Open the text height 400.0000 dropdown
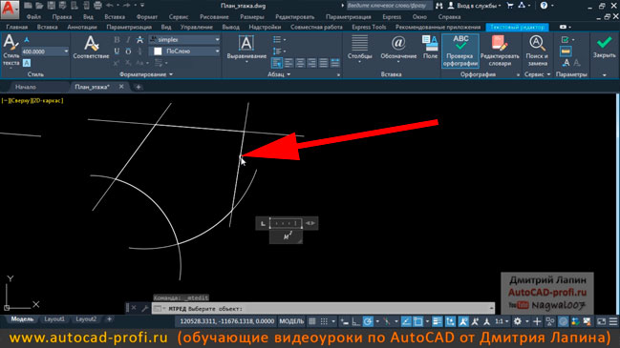The image size is (620, 348). pos(66,51)
